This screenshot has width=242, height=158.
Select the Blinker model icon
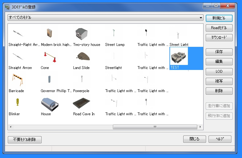[18, 102]
